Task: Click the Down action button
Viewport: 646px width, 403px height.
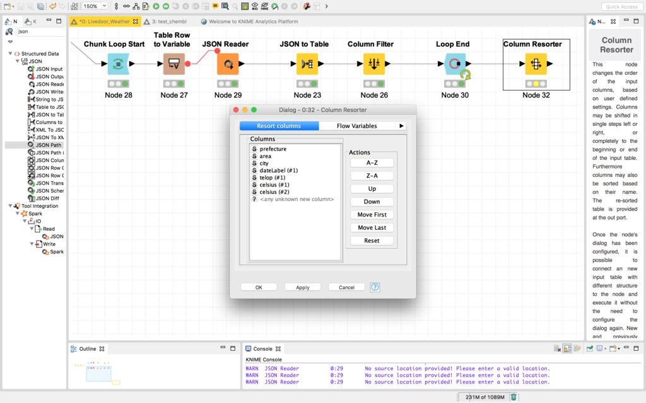Action: point(372,201)
